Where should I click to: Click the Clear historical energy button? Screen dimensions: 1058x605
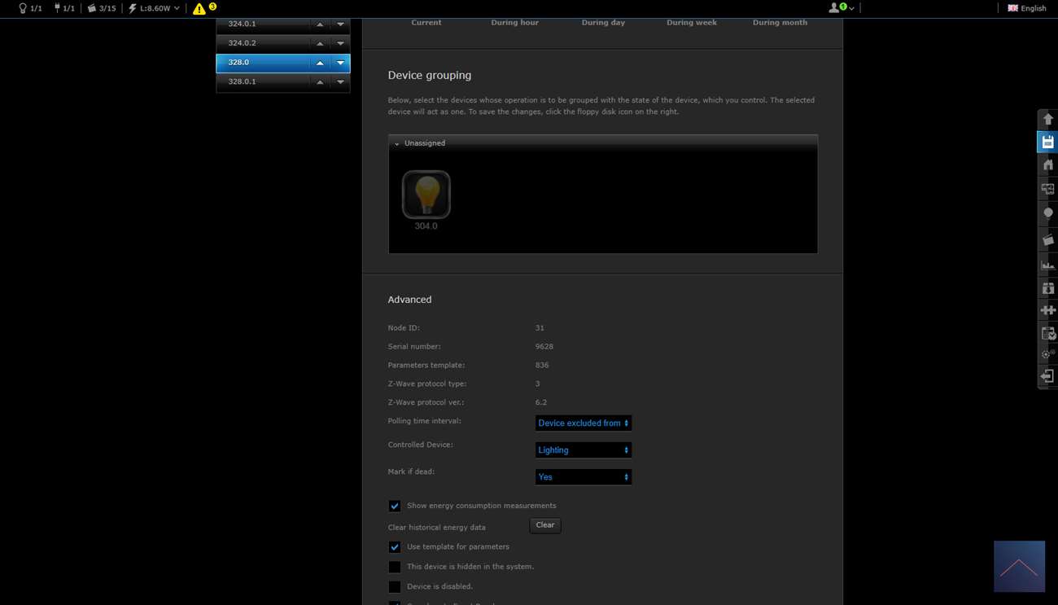pos(544,525)
